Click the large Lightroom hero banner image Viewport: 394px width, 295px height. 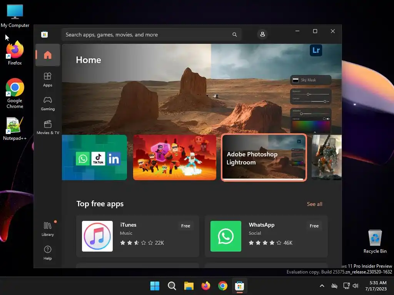click(x=202, y=88)
